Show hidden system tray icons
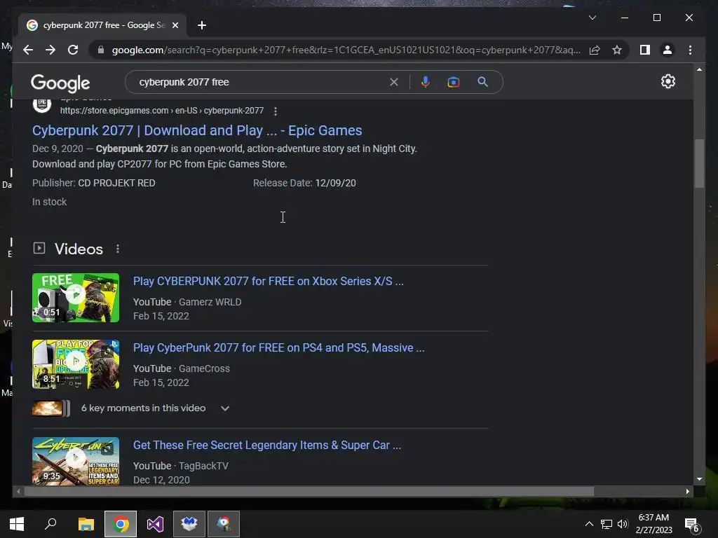Screen dimensions: 718x538 click(x=589, y=524)
